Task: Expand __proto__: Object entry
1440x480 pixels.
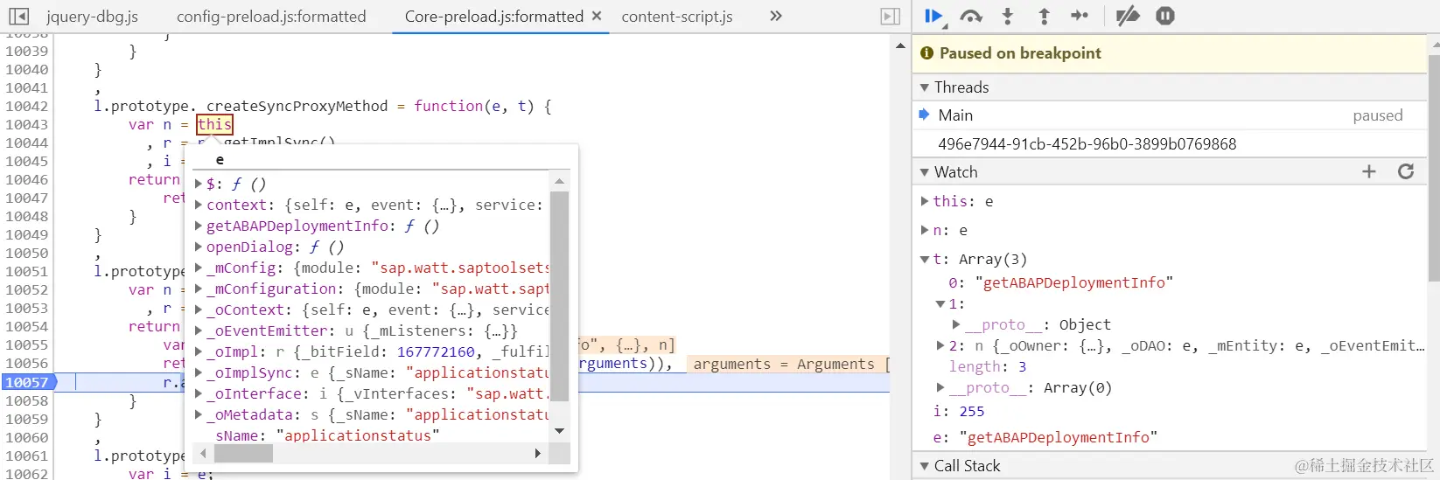Action: pyautogui.click(x=956, y=324)
